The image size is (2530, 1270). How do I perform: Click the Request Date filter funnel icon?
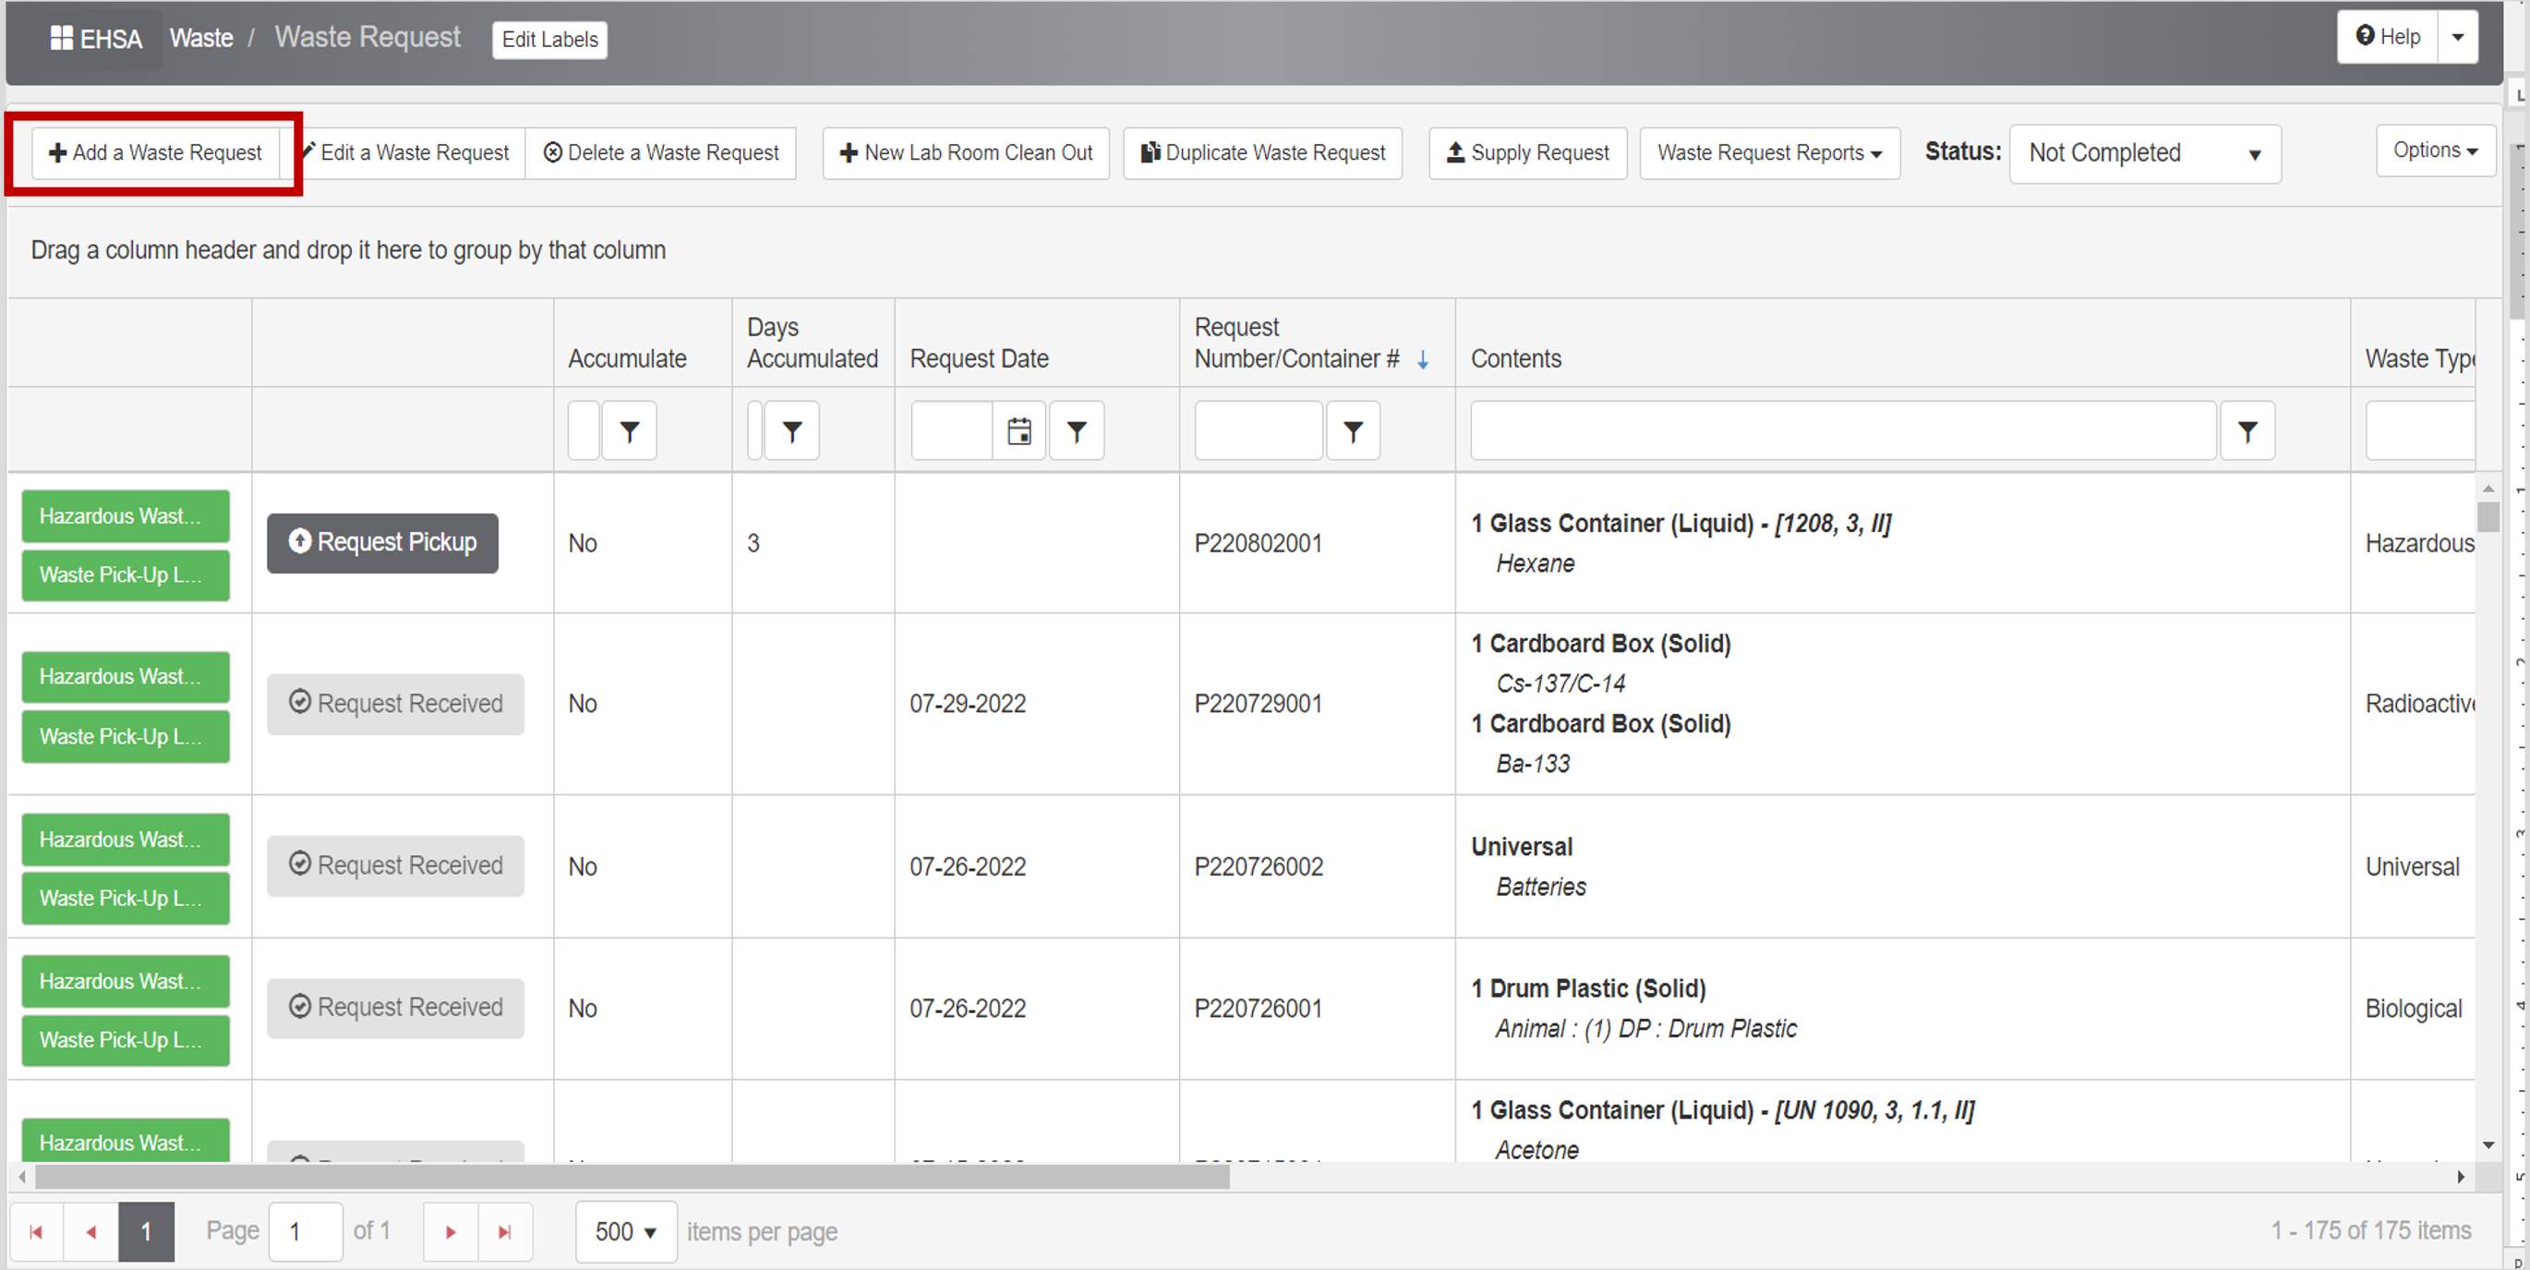click(1077, 430)
